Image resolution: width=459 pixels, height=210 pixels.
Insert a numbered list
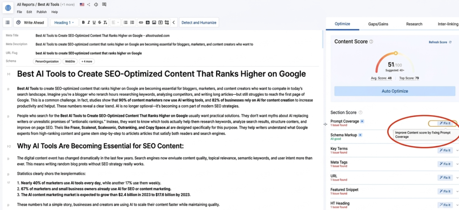pyautogui.click(x=132, y=22)
